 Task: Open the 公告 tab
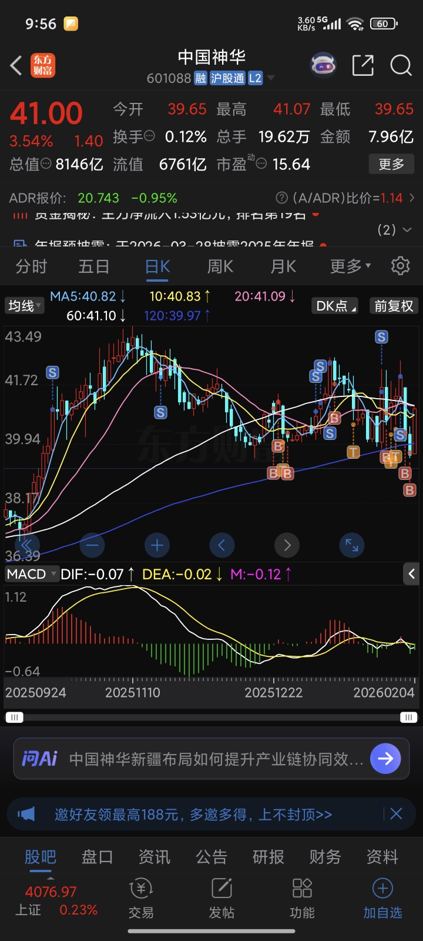click(x=211, y=856)
